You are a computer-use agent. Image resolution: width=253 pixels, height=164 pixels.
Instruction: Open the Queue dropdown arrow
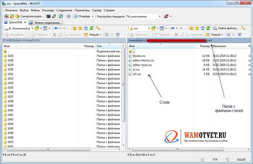[x=92, y=16]
